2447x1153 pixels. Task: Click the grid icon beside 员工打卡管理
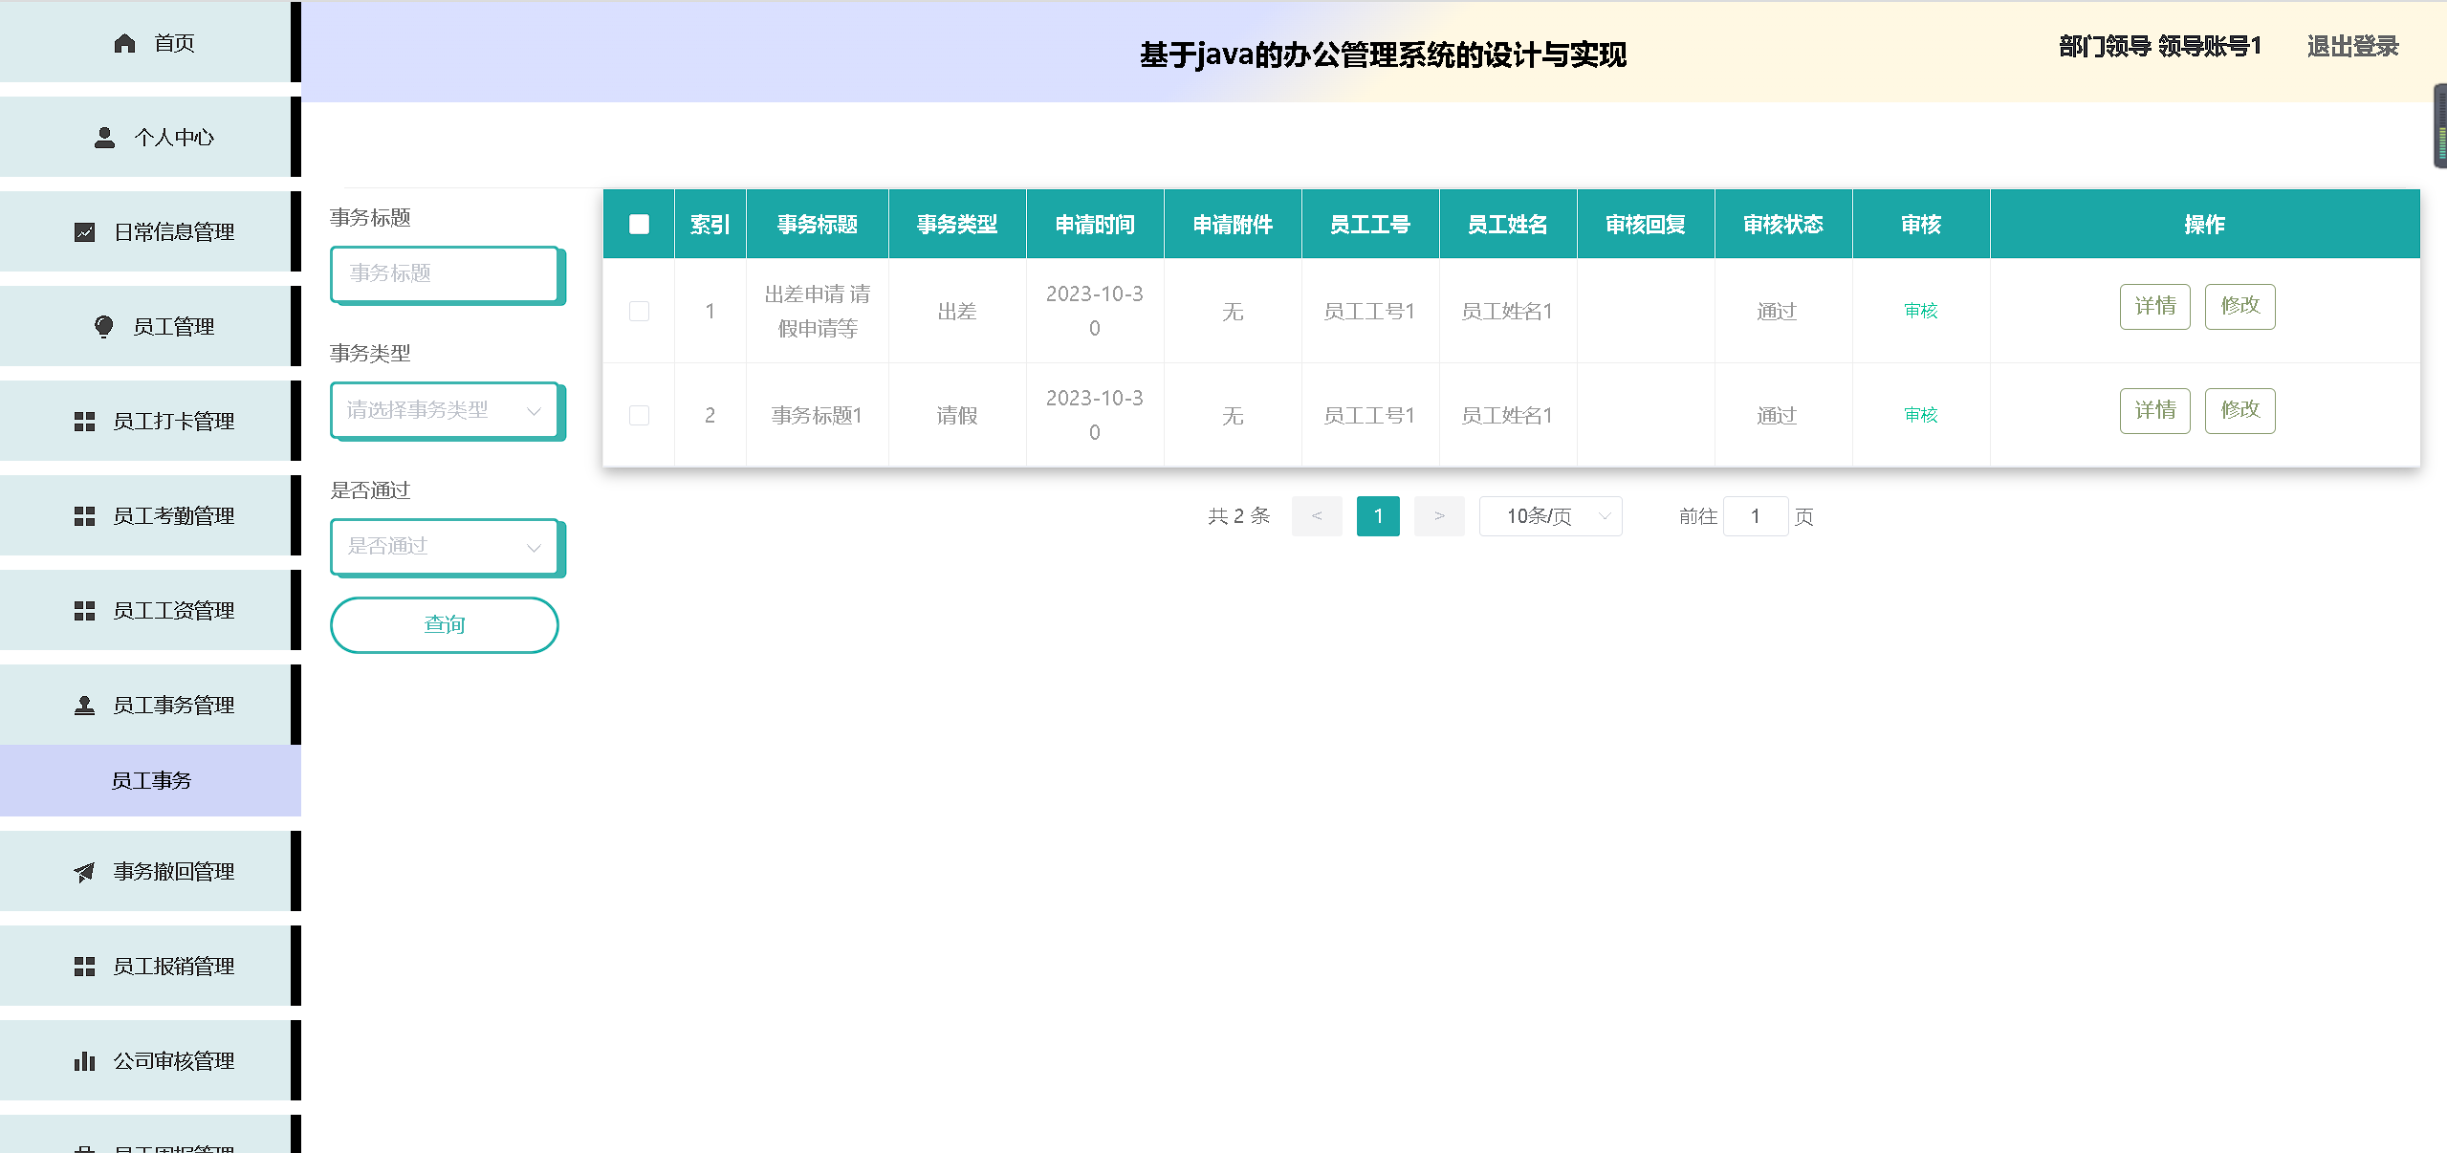click(x=84, y=422)
